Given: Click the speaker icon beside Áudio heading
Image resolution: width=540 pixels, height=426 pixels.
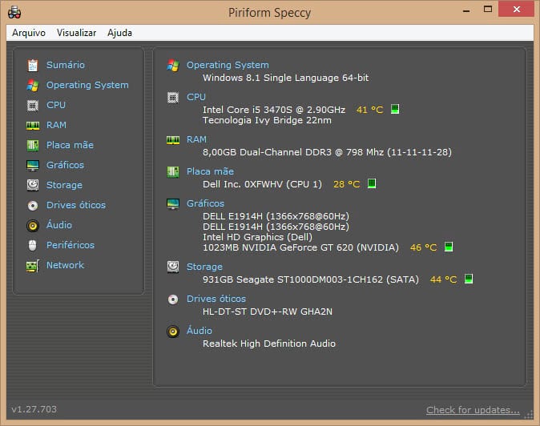Looking at the screenshot, I should [x=173, y=332].
